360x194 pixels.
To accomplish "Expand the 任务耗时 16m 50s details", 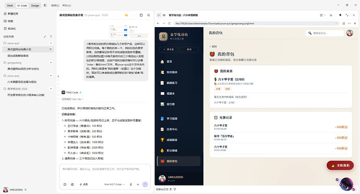I will pos(73,99).
